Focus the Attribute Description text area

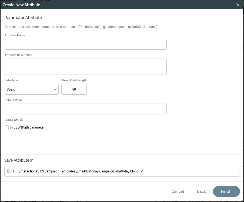coord(85,67)
